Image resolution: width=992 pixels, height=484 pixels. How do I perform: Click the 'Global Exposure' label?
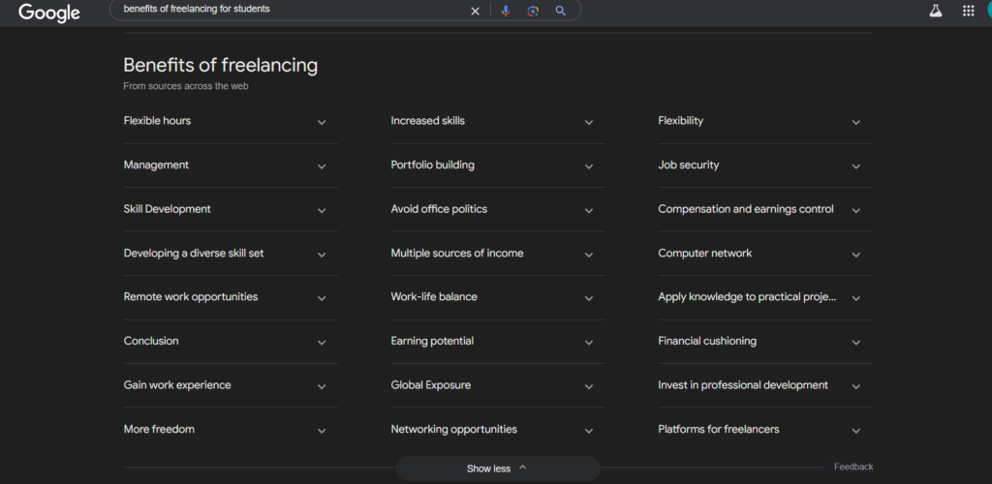click(431, 385)
